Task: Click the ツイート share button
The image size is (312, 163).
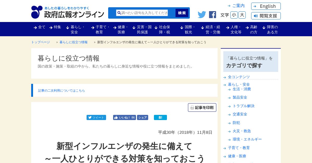Action: pos(96,117)
